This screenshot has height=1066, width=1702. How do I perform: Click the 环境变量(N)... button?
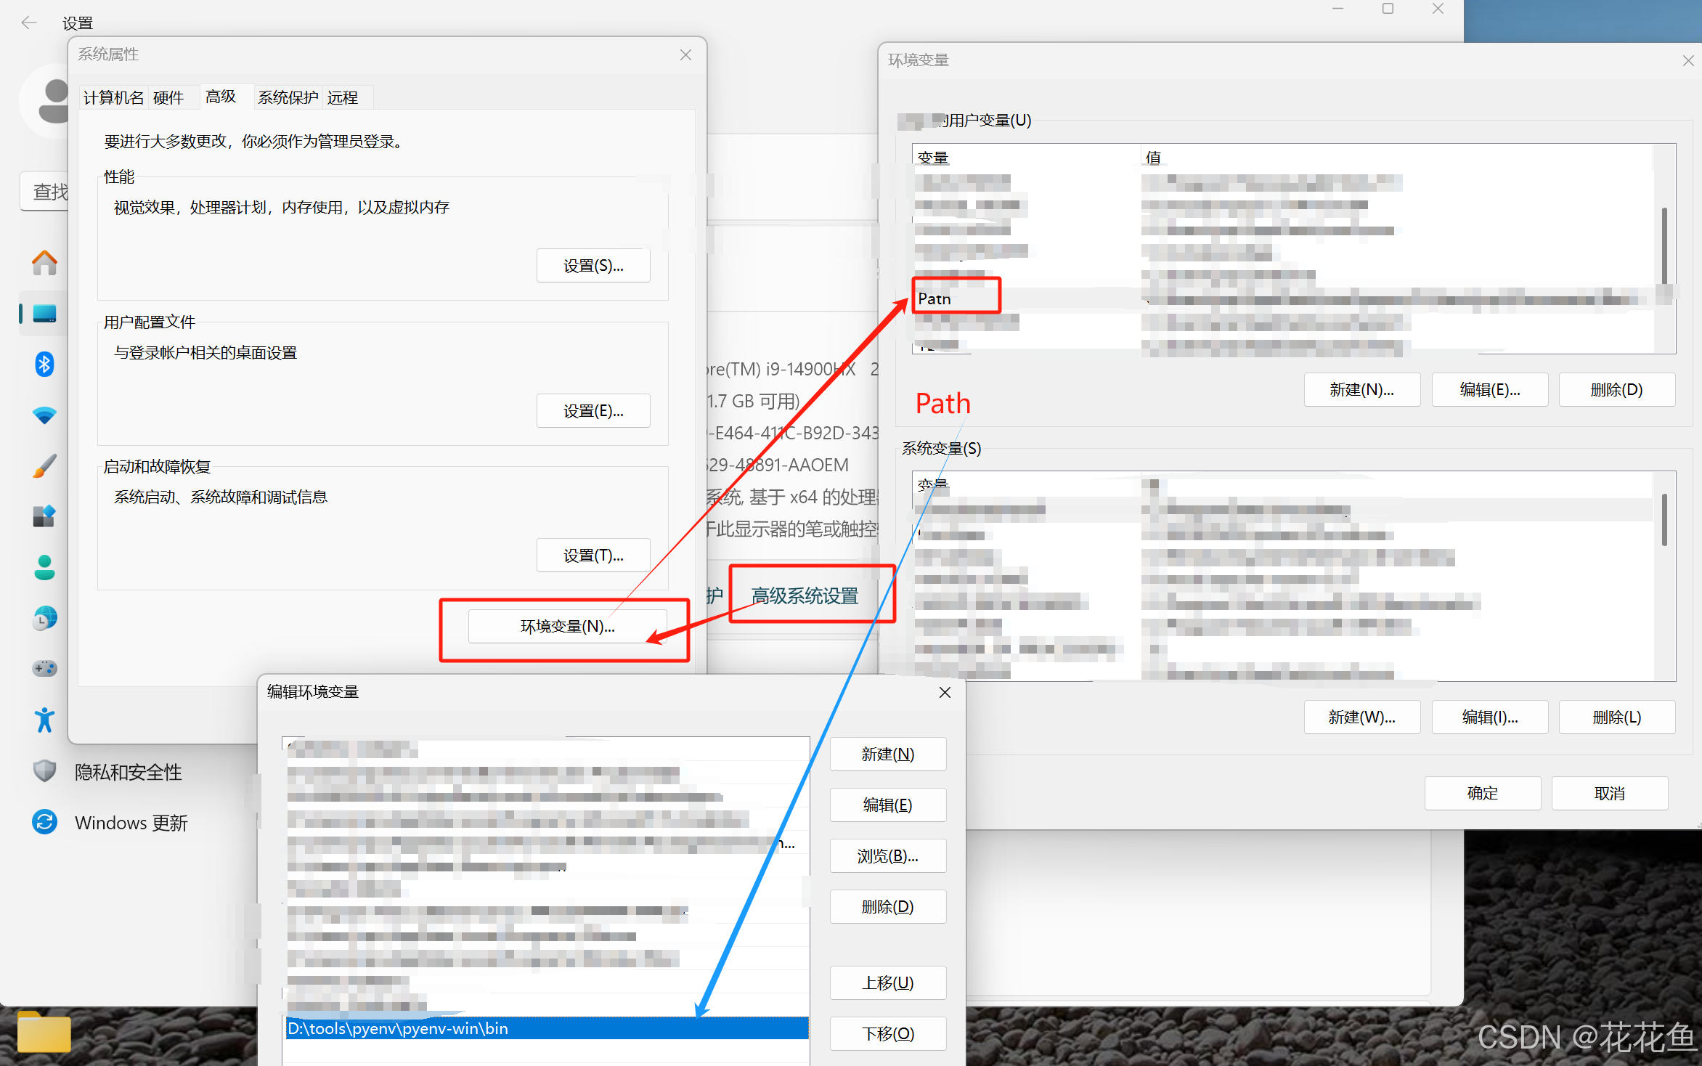pos(567,626)
